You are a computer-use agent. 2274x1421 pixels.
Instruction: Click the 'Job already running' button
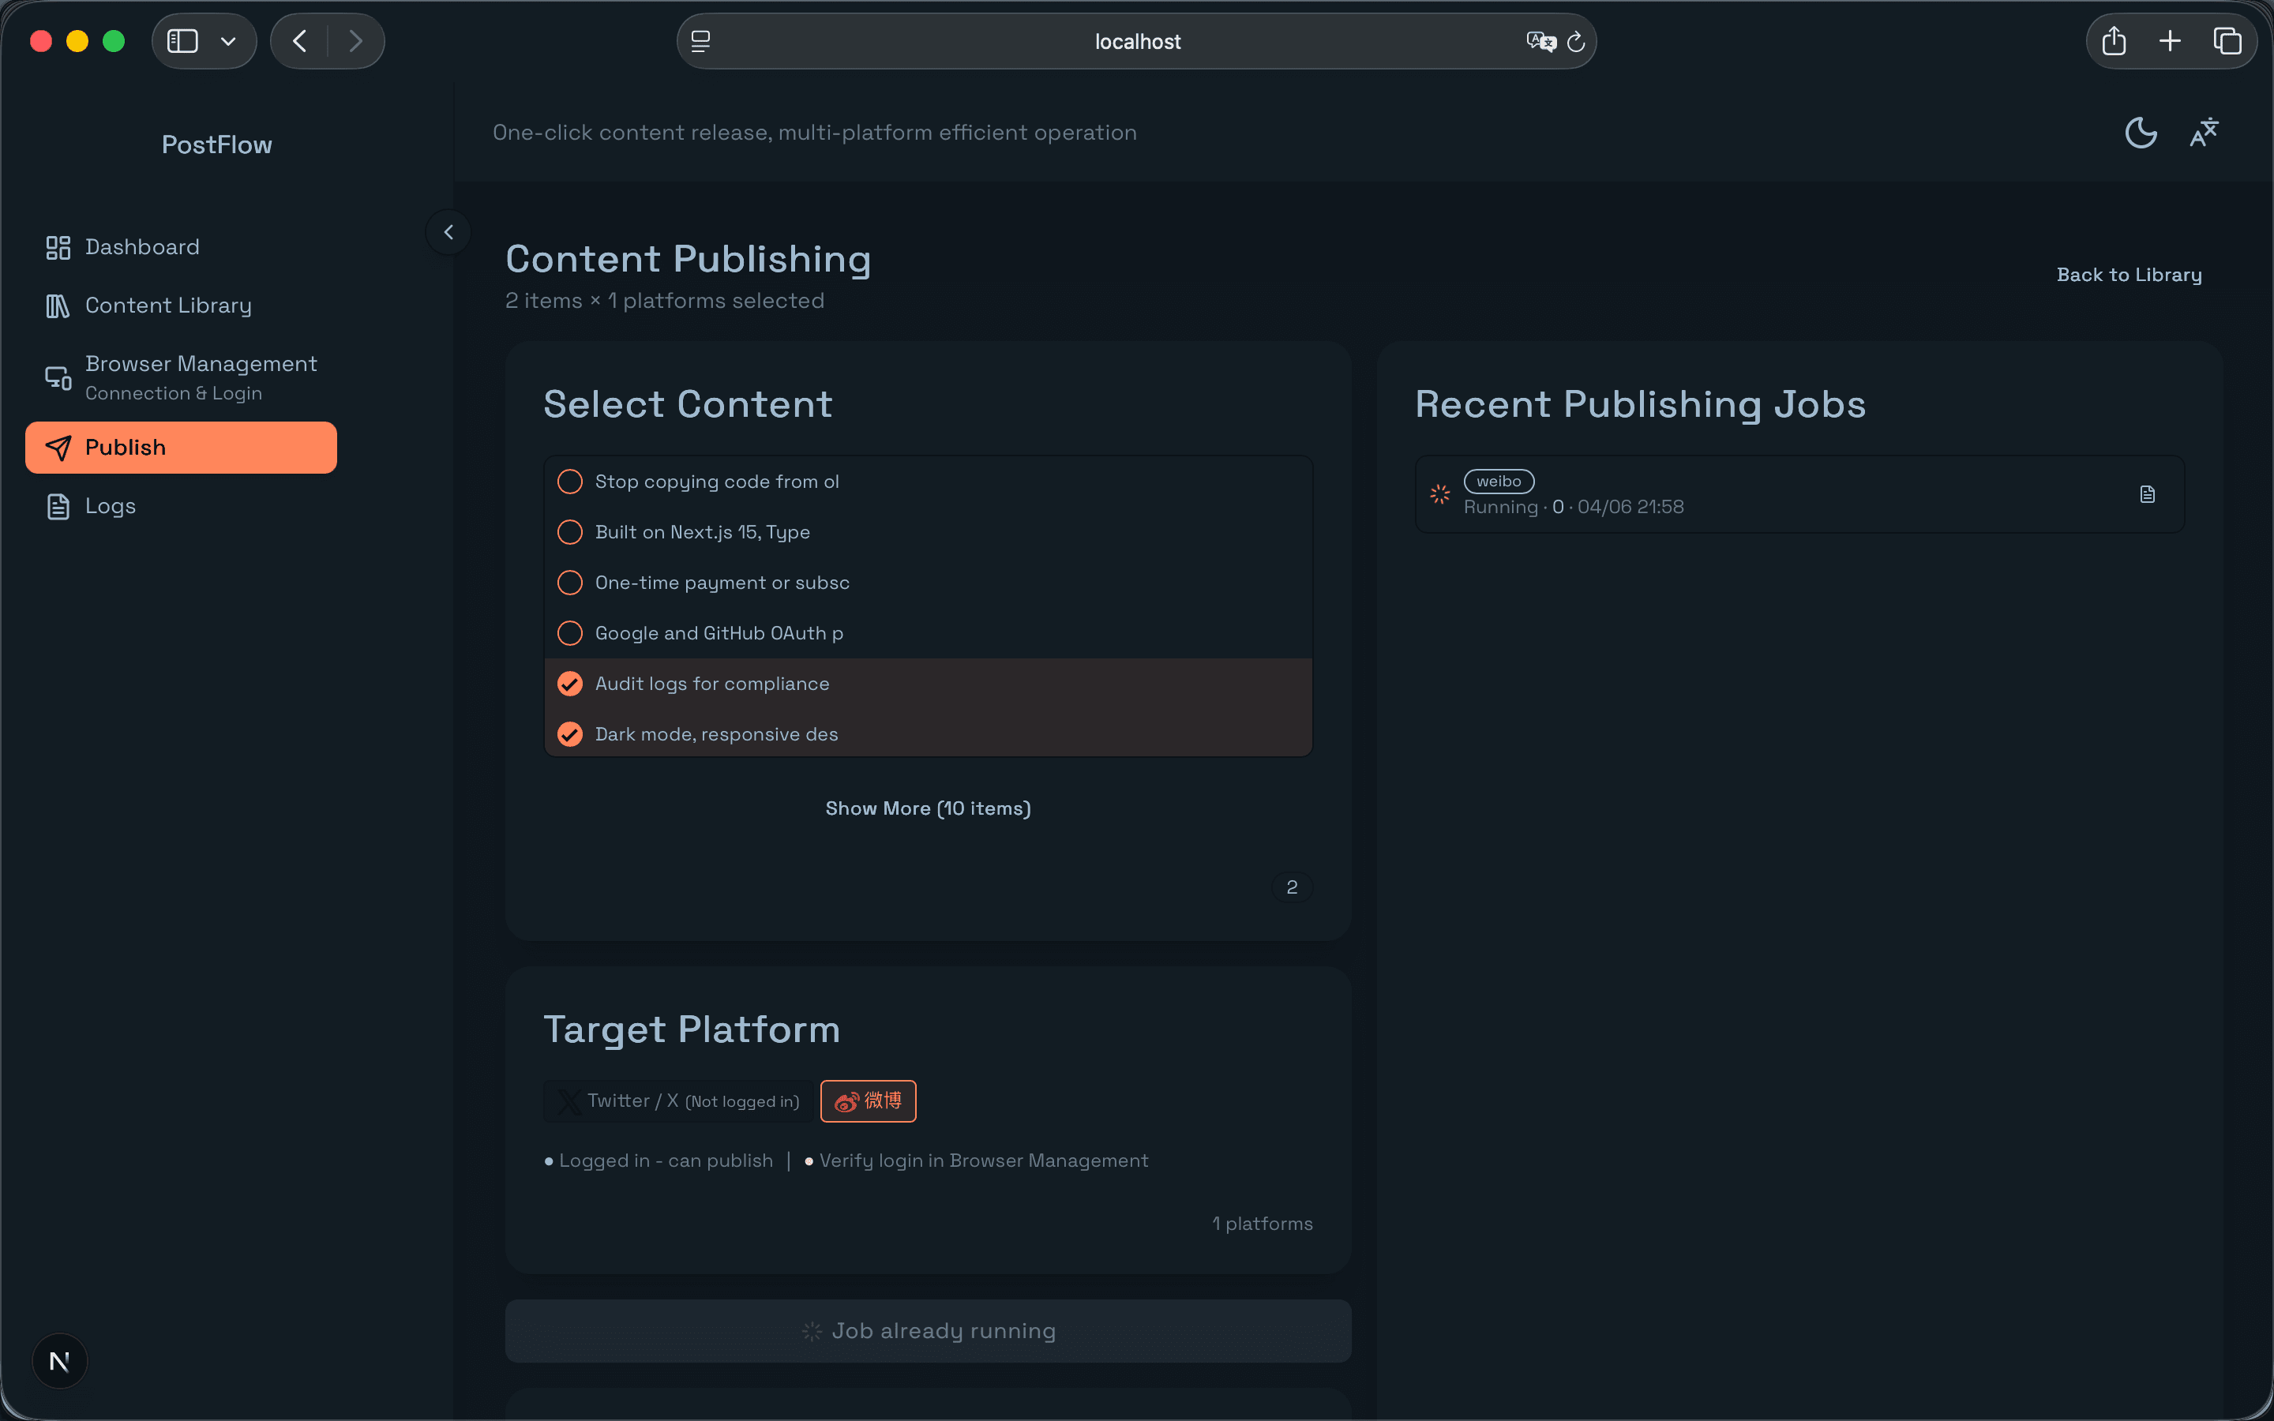coord(928,1330)
